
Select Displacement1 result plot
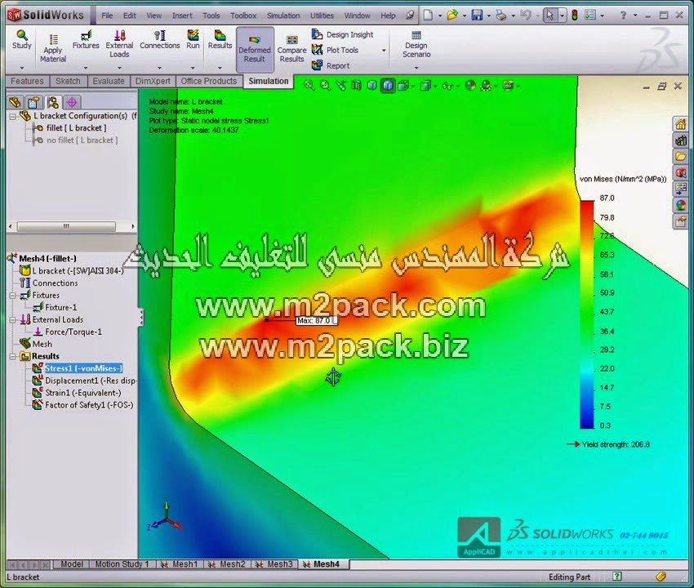[x=86, y=381]
